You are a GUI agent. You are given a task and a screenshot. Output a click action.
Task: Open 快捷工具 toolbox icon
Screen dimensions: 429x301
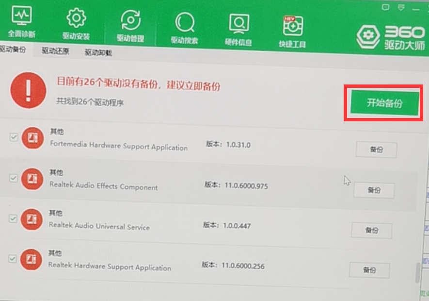pyautogui.click(x=293, y=26)
